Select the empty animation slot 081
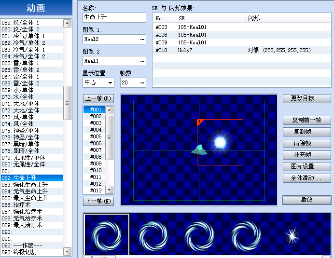The image size is (334, 258). [32, 171]
